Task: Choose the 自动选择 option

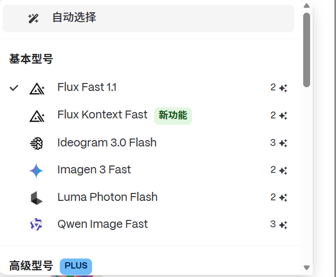Action: [74, 18]
